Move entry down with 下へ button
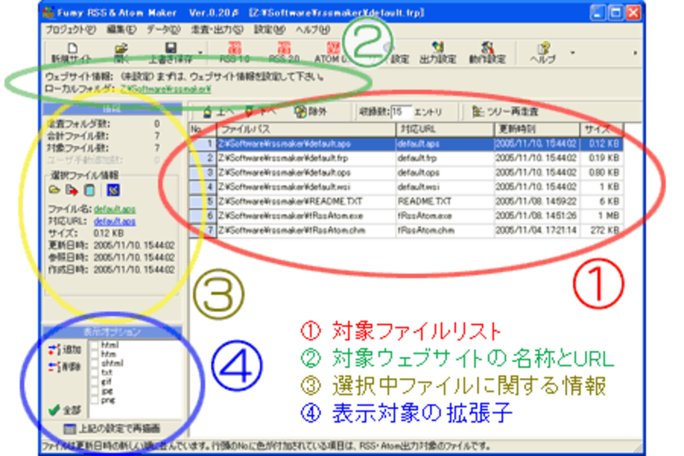Image resolution: width=684 pixels, height=456 pixels. point(261,112)
